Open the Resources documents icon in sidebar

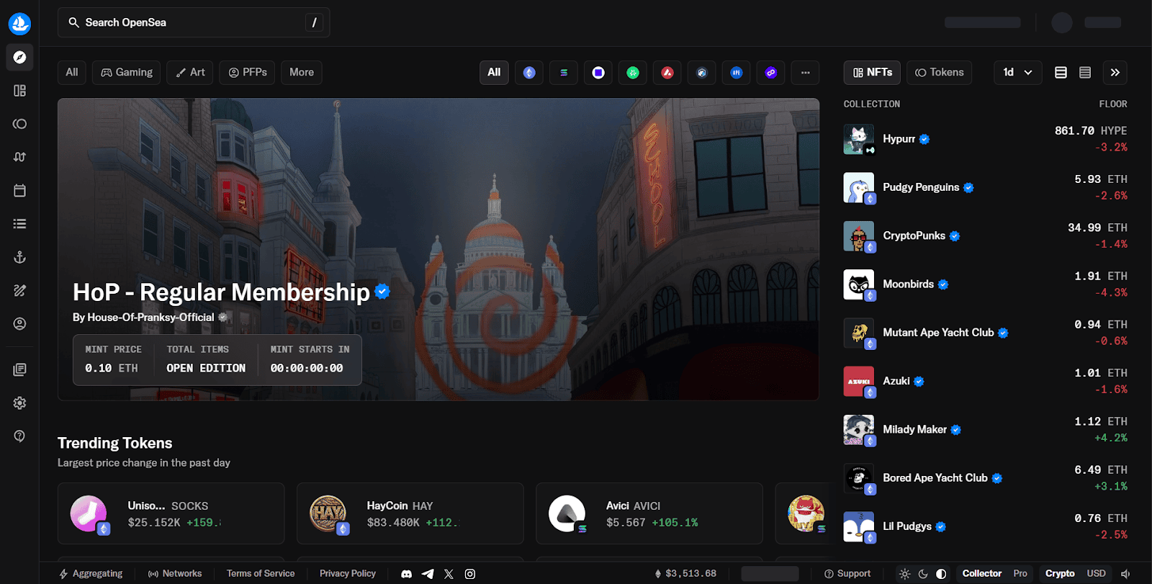19,369
